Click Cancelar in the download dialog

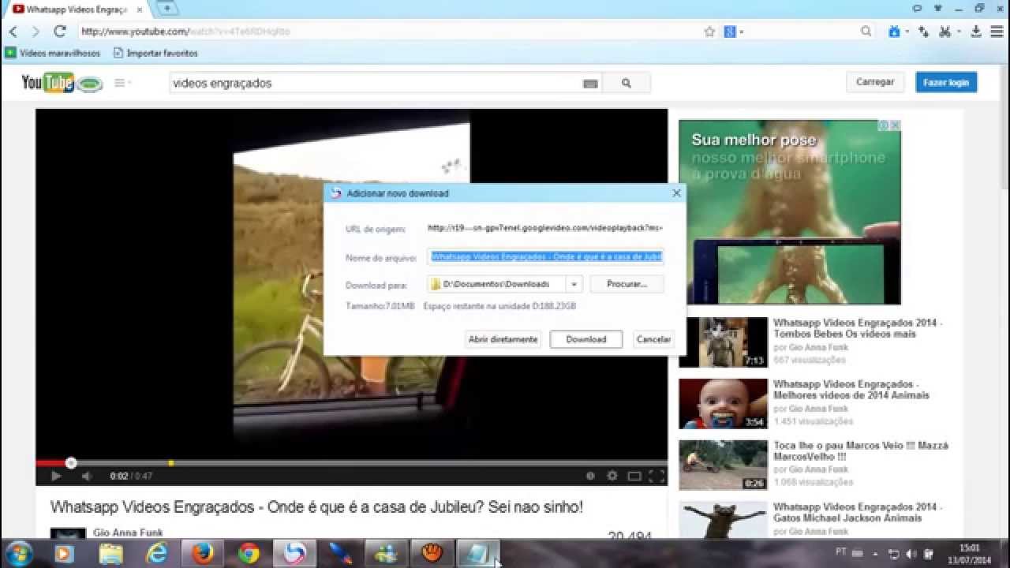pyautogui.click(x=653, y=339)
